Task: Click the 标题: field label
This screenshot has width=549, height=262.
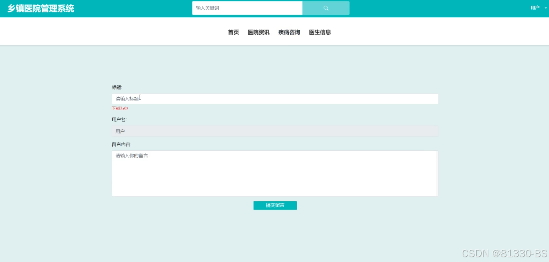Action: (x=117, y=87)
